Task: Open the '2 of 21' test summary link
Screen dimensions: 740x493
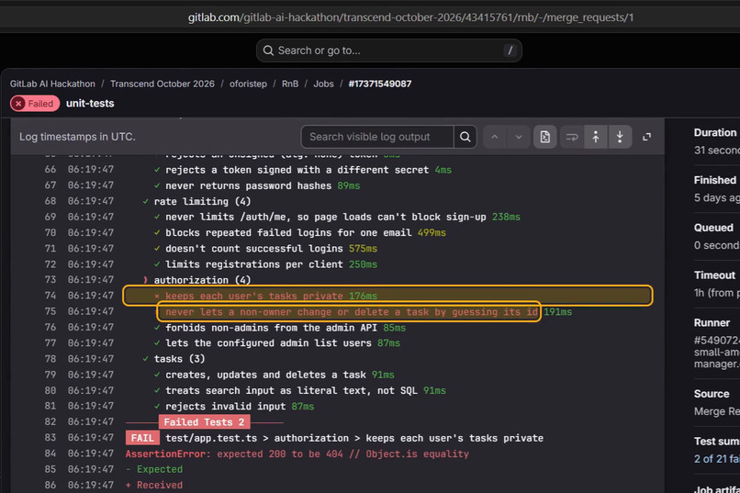Action: pyautogui.click(x=716, y=458)
